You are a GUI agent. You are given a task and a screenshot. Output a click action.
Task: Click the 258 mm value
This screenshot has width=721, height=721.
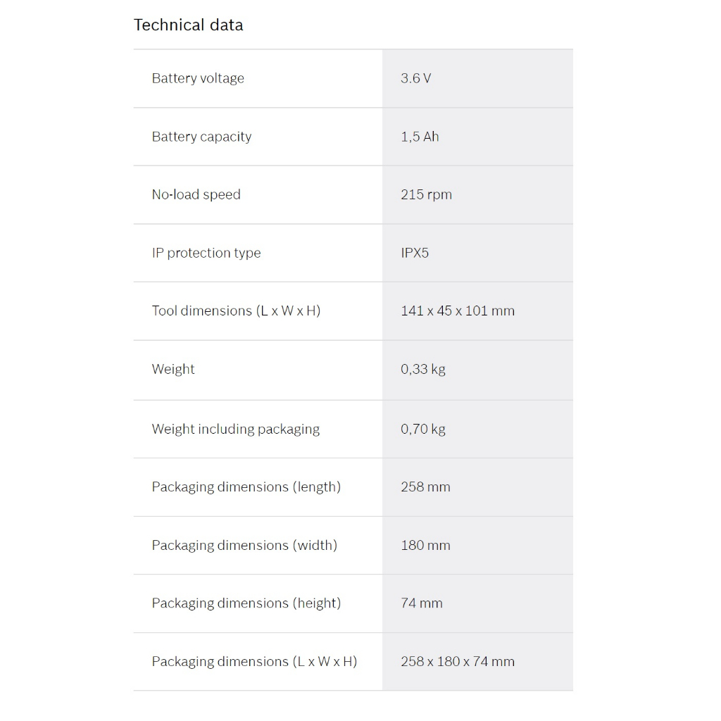(x=425, y=487)
